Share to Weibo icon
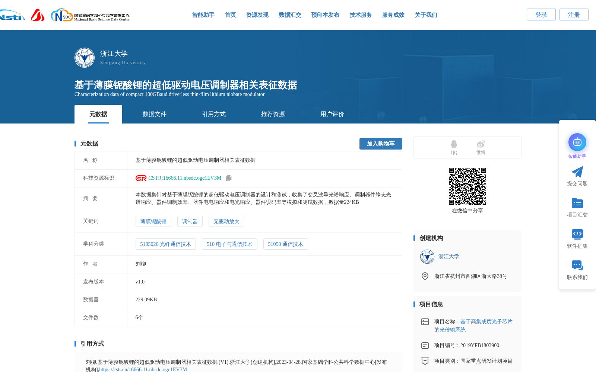Viewport: 596px width, 372px height. tap(481, 144)
